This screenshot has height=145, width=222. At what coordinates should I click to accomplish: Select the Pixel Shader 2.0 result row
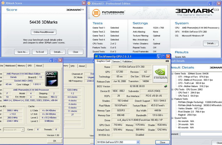click(191, 112)
